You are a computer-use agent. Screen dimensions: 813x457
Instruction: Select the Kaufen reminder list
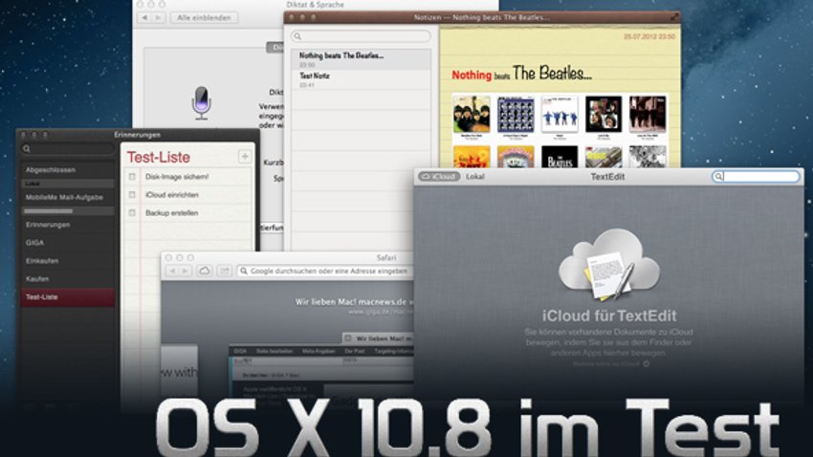(x=68, y=279)
